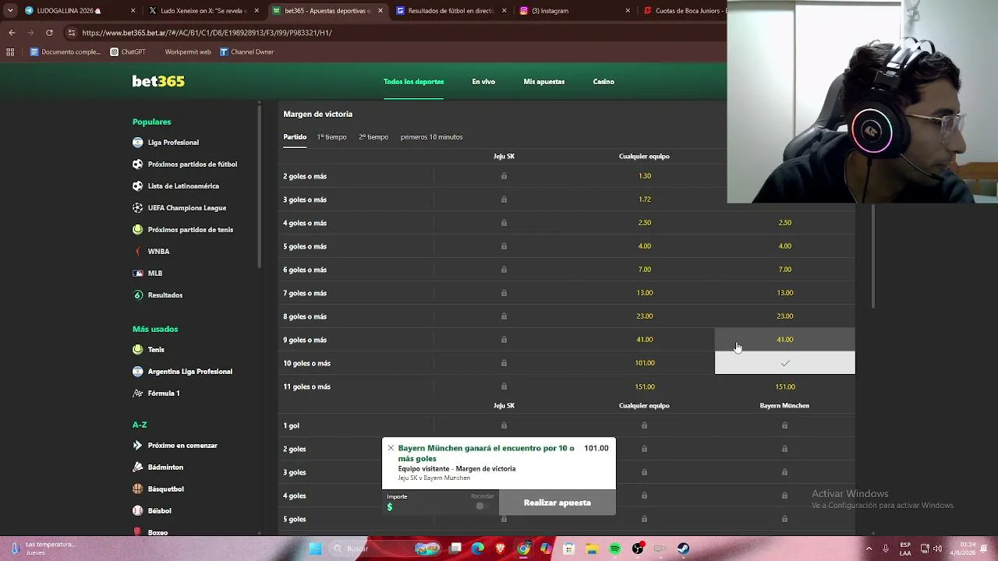Click the Próximos partidos de tenis icon

[x=138, y=230]
